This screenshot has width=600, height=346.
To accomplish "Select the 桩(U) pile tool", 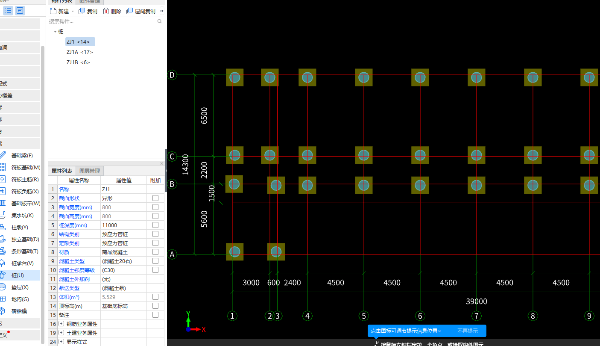I will pyautogui.click(x=20, y=275).
